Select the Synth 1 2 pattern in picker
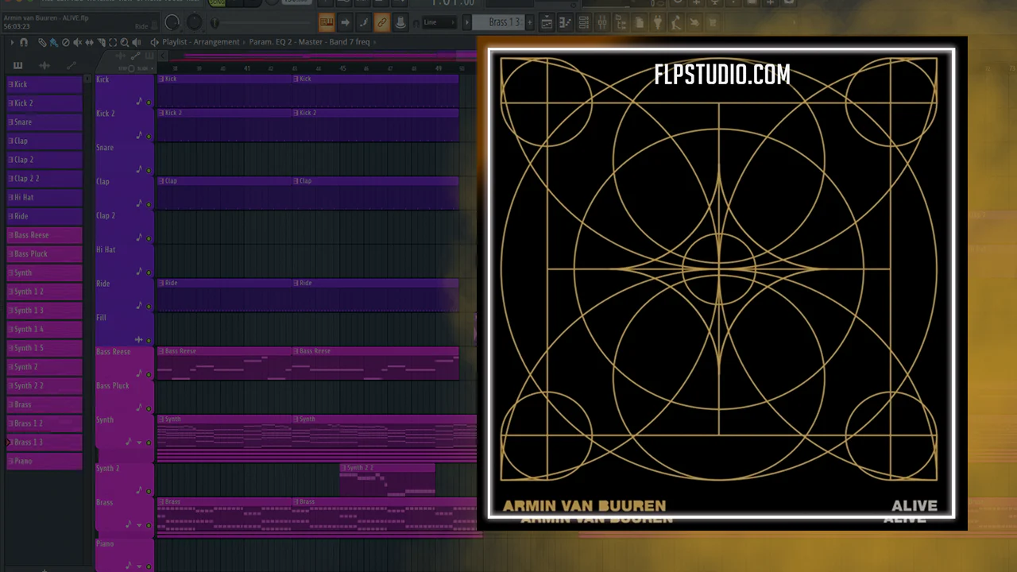The height and width of the screenshot is (572, 1017). (44, 292)
